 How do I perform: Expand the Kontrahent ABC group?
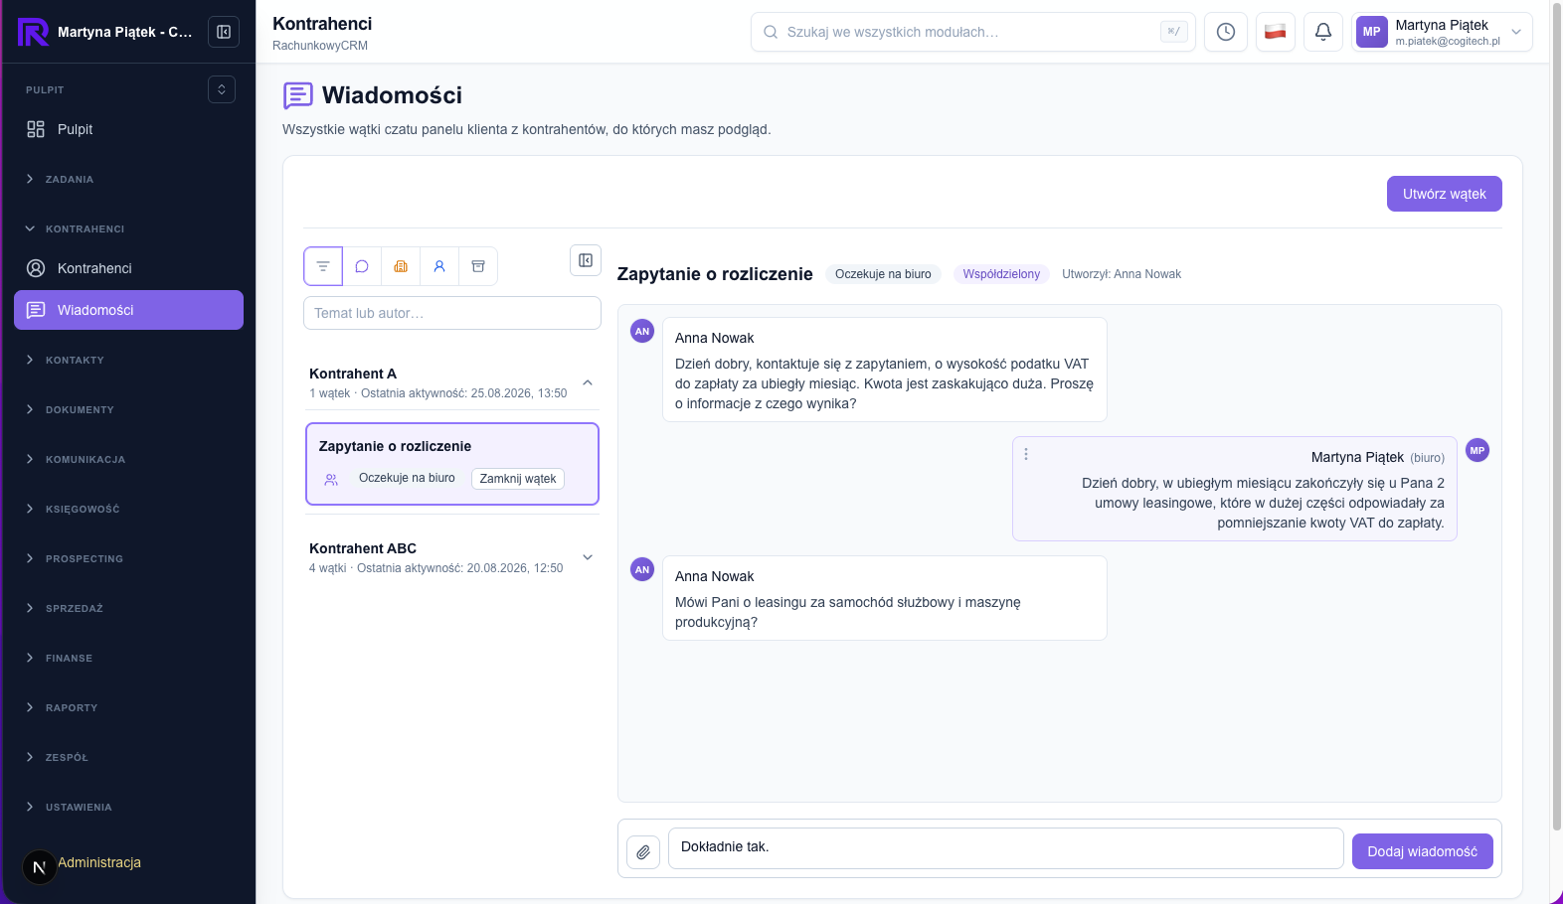(588, 557)
